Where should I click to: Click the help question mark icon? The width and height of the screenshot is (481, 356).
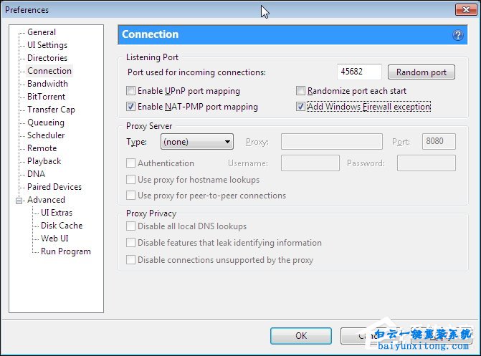[458, 35]
